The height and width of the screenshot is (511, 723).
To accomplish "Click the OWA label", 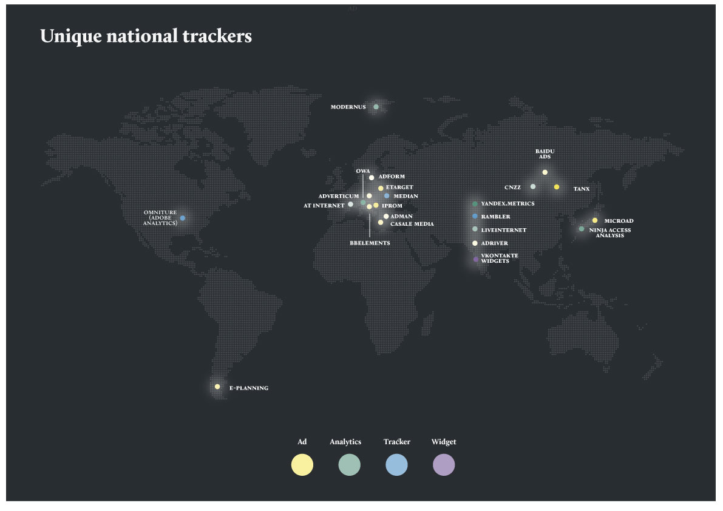I will [x=363, y=171].
